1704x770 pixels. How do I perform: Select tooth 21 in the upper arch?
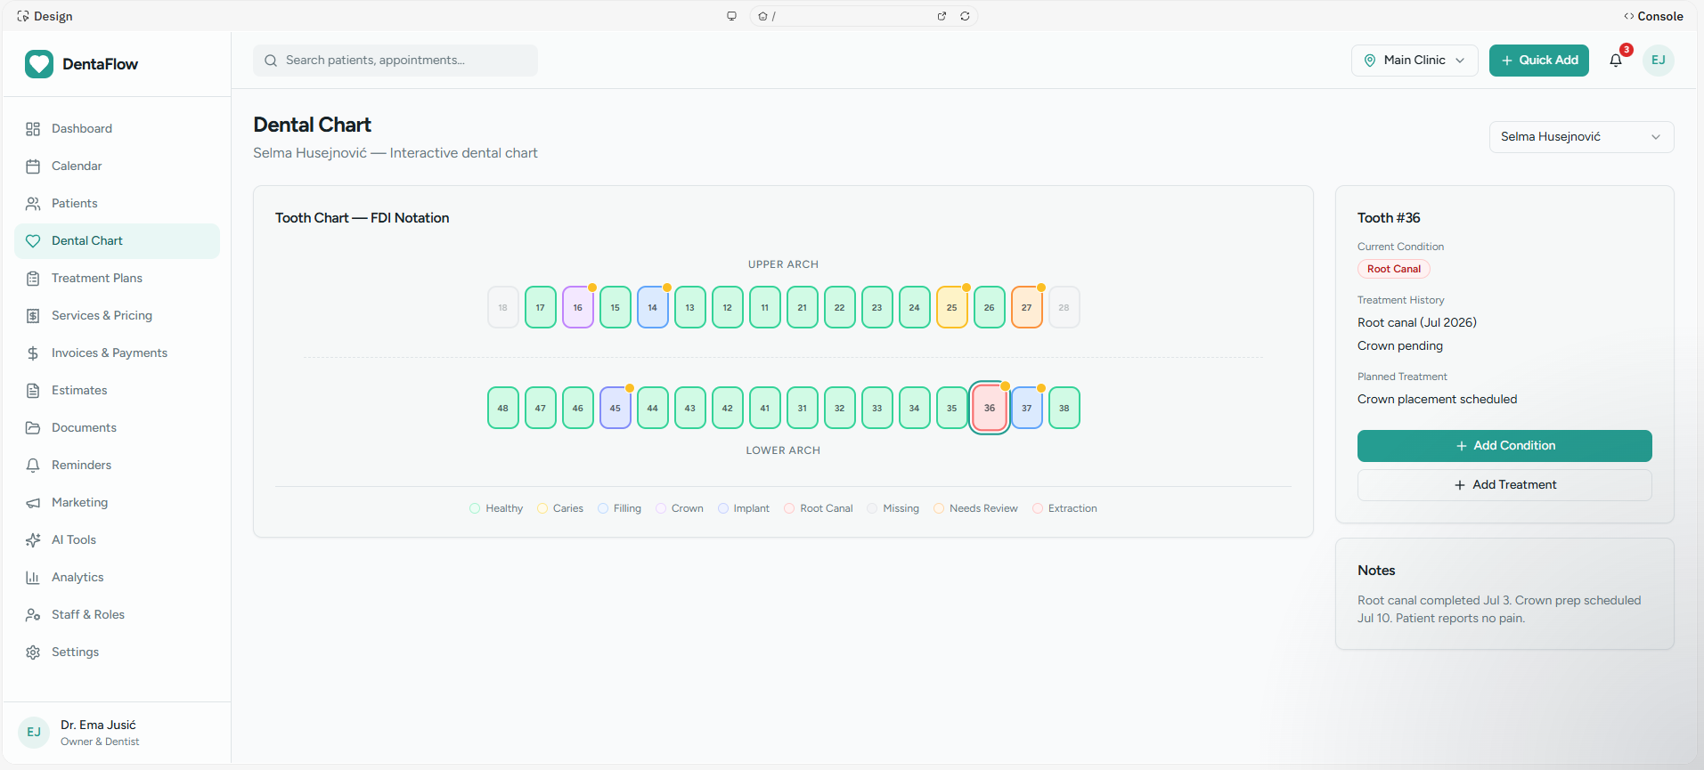803,307
